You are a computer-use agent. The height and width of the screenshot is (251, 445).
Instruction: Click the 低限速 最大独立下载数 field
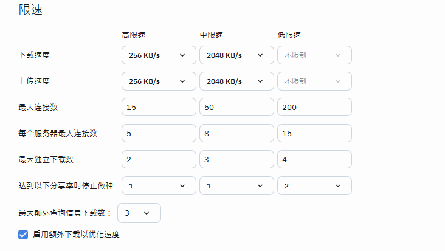click(x=314, y=159)
